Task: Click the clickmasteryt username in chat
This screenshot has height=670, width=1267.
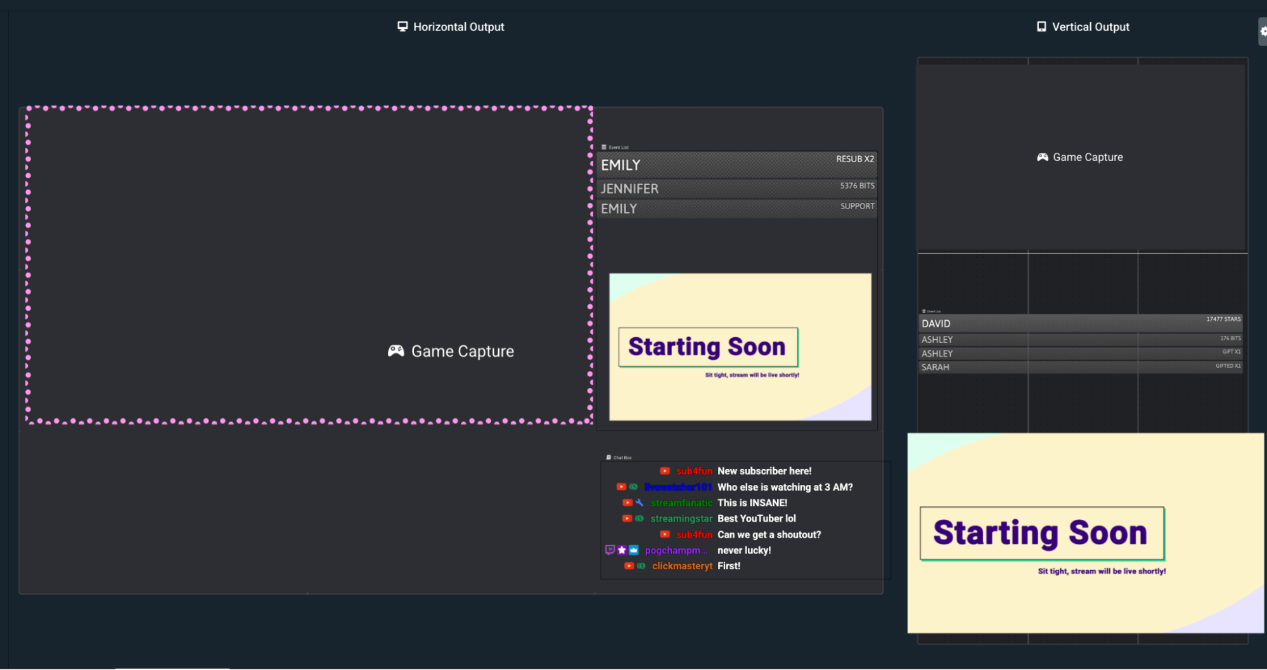Action: coord(682,566)
